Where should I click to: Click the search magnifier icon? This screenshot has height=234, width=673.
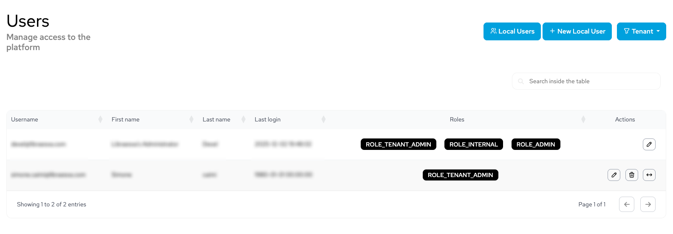click(521, 81)
